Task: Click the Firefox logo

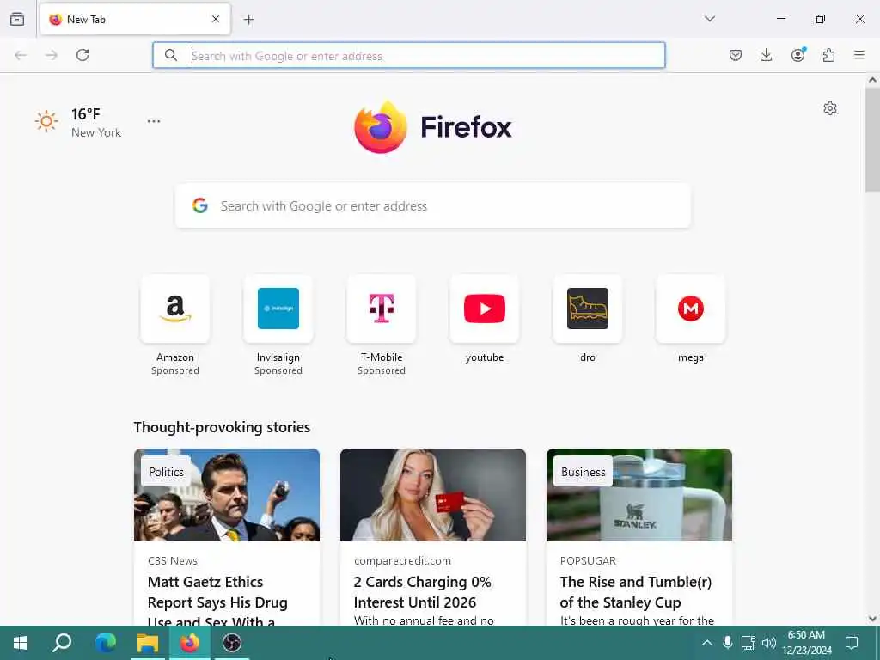Action: tap(433, 127)
